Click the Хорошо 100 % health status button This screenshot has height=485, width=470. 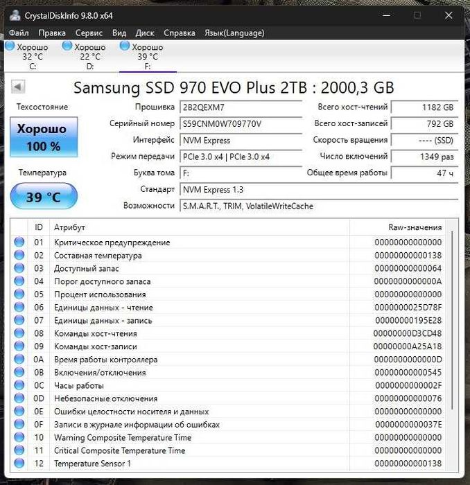tap(44, 137)
